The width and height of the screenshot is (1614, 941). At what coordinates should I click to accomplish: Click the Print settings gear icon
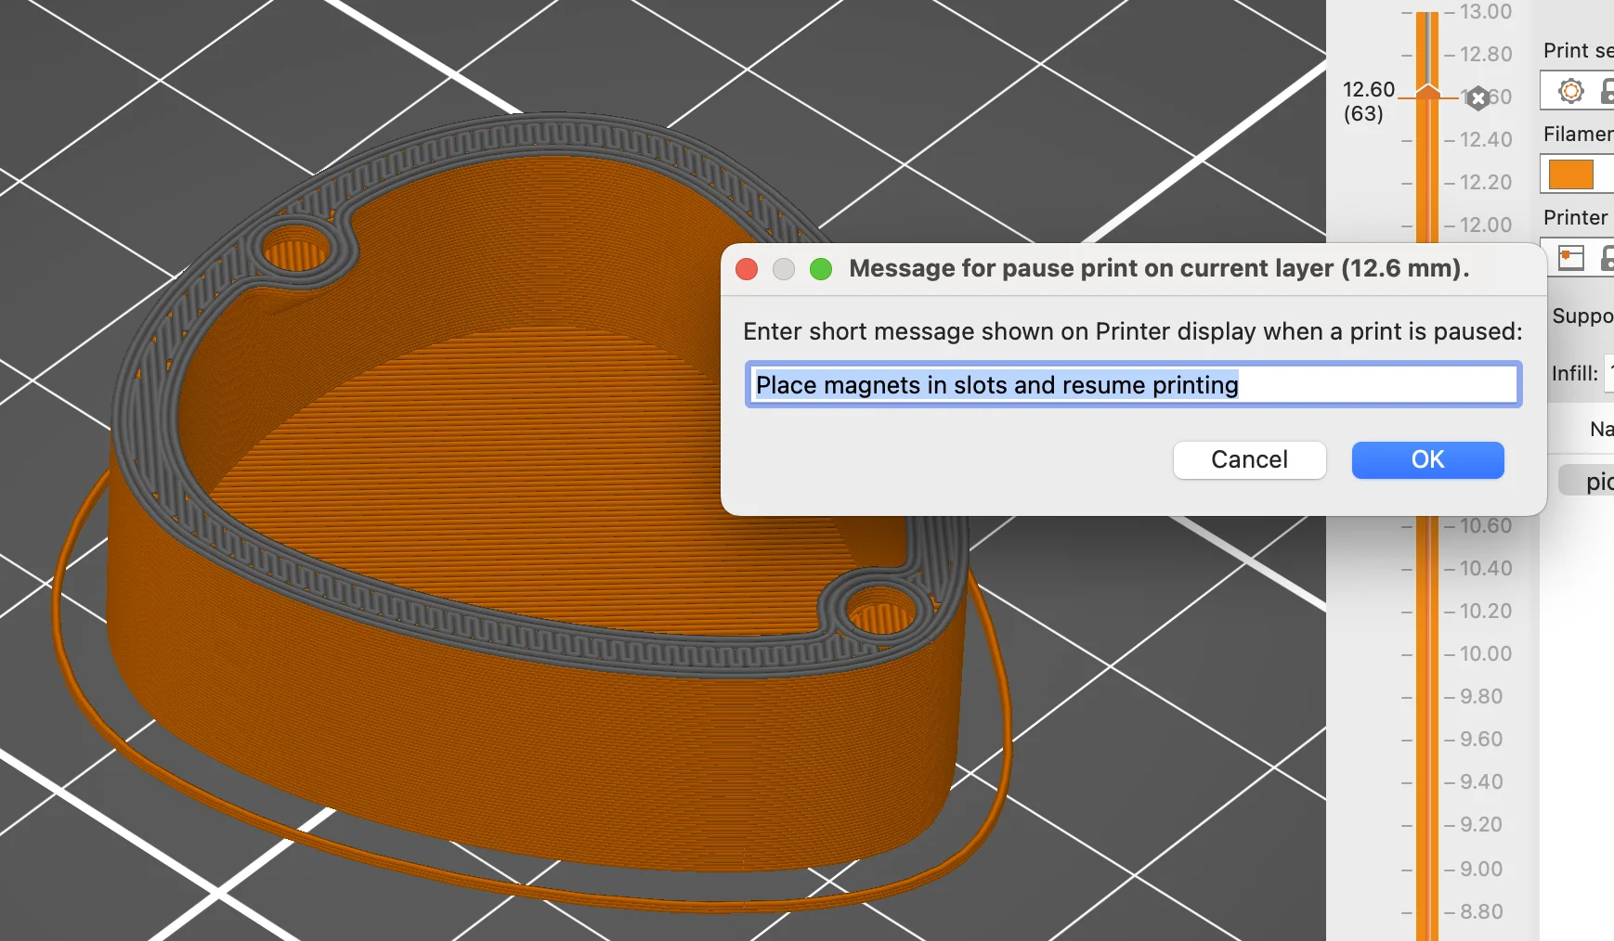1570,91
